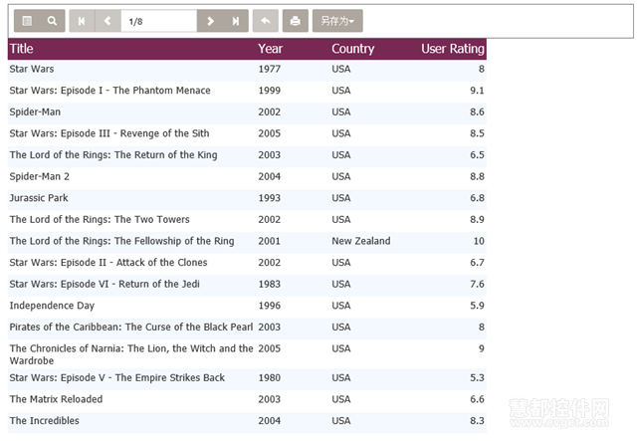Click the User Rating column header
Image resolution: width=637 pixels, height=441 pixels.
pyautogui.click(x=453, y=49)
